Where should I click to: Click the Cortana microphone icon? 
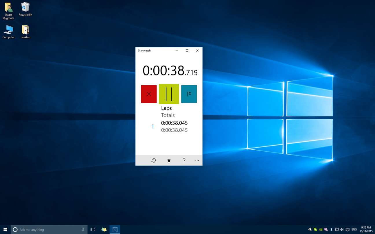click(x=83, y=230)
